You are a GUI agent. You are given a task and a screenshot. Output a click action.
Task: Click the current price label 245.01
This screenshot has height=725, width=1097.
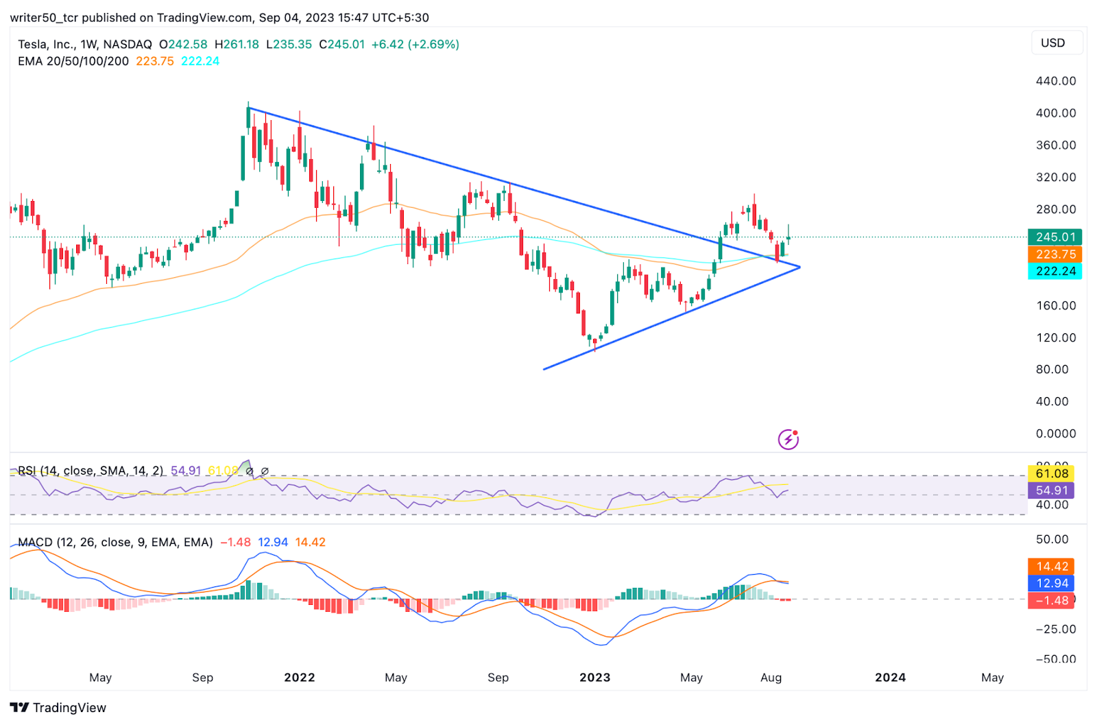[1055, 237]
